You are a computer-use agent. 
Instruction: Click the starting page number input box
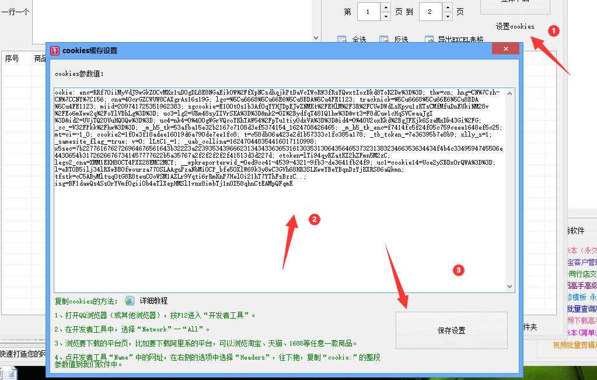pyautogui.click(x=368, y=11)
